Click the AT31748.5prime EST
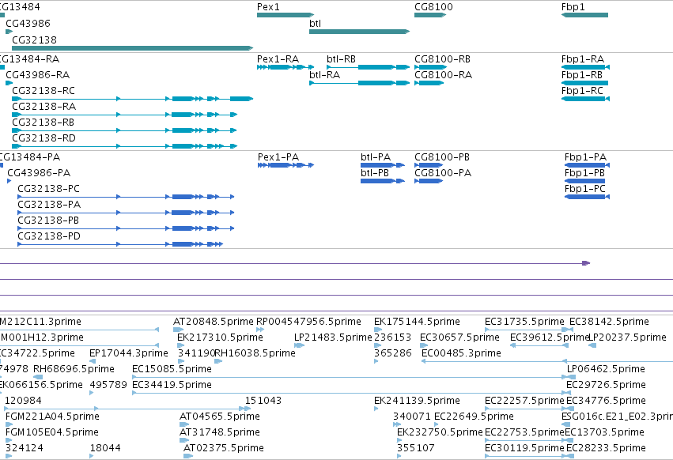 pos(184,441)
